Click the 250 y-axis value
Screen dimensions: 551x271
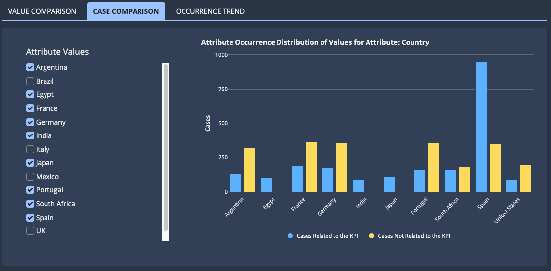[223, 158]
